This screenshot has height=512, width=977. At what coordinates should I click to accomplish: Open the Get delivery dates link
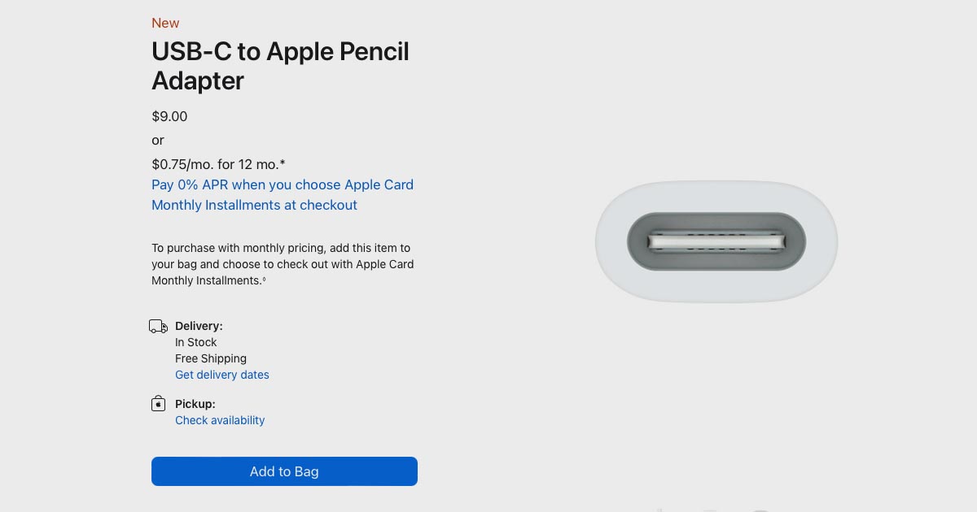coord(222,375)
